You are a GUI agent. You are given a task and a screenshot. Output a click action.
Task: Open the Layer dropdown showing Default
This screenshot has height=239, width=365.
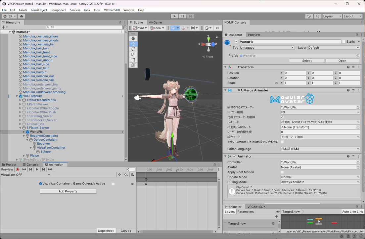334,48
